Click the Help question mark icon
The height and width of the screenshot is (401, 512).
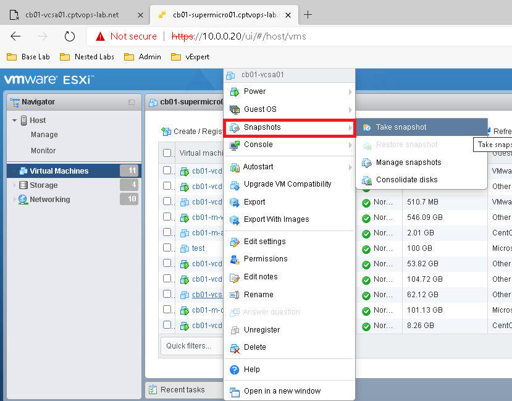click(x=234, y=369)
